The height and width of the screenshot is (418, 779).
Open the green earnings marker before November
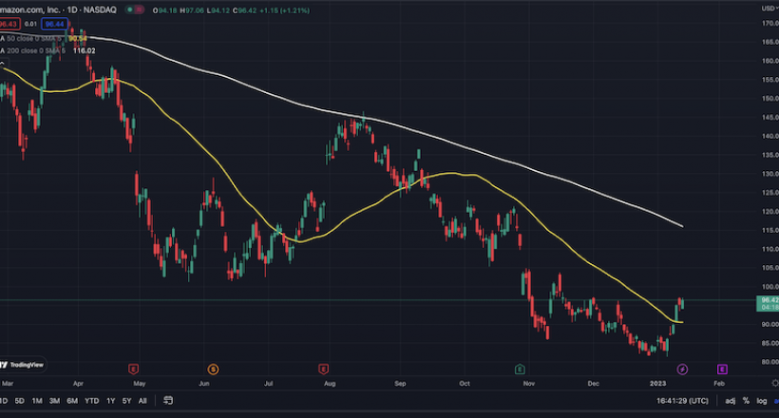click(520, 369)
